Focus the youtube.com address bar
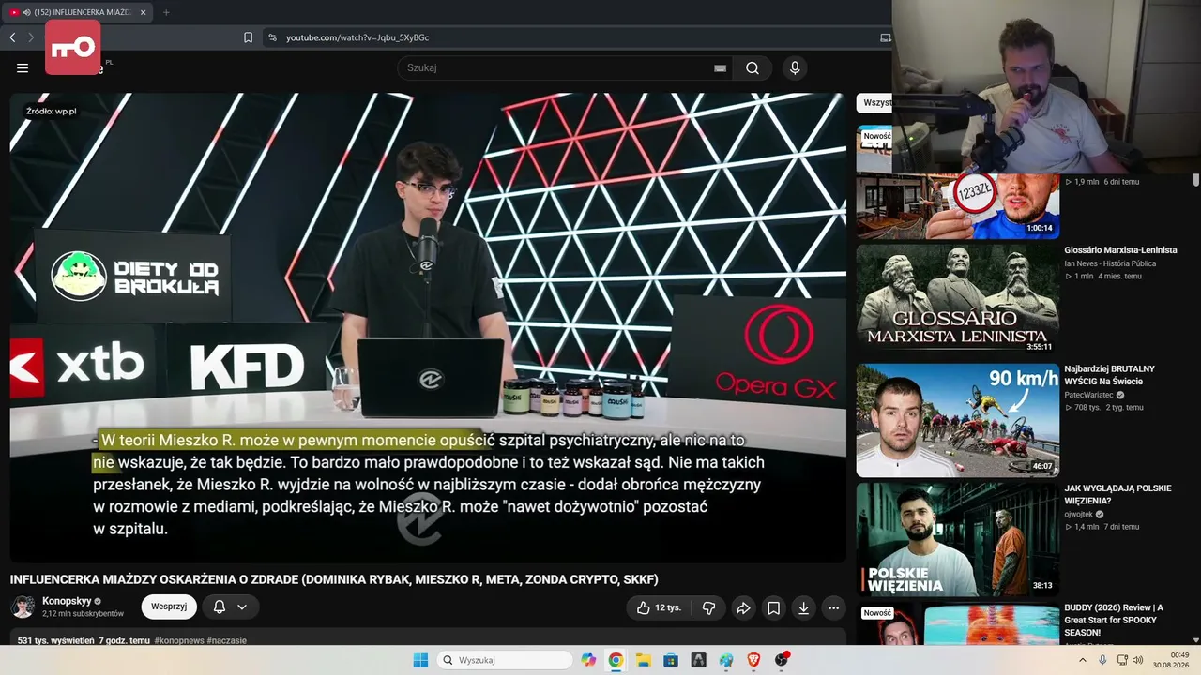This screenshot has height=675, width=1201. point(572,37)
